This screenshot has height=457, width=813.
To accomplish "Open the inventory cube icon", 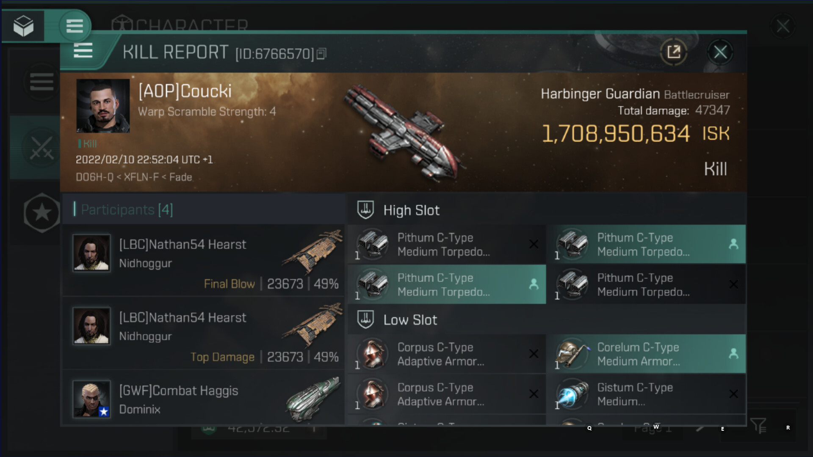I will tap(23, 26).
